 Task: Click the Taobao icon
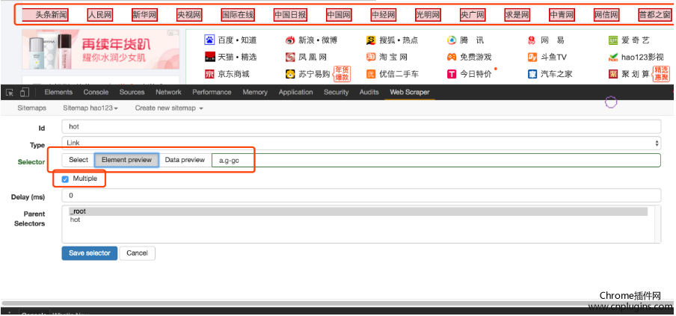[x=371, y=57]
